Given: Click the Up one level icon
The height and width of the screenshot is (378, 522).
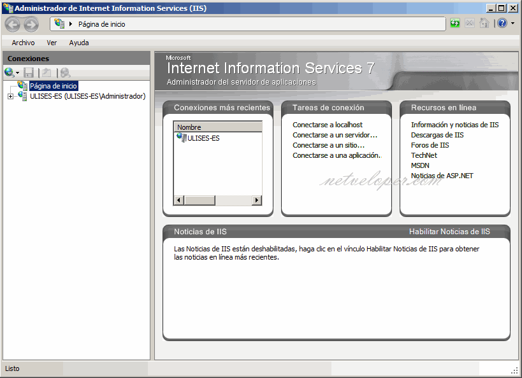Looking at the screenshot, I should (47, 73).
